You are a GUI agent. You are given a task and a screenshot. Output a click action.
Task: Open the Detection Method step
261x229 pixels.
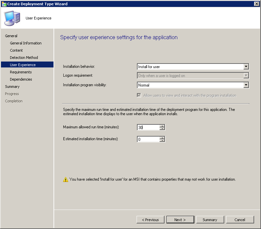coord(24,58)
